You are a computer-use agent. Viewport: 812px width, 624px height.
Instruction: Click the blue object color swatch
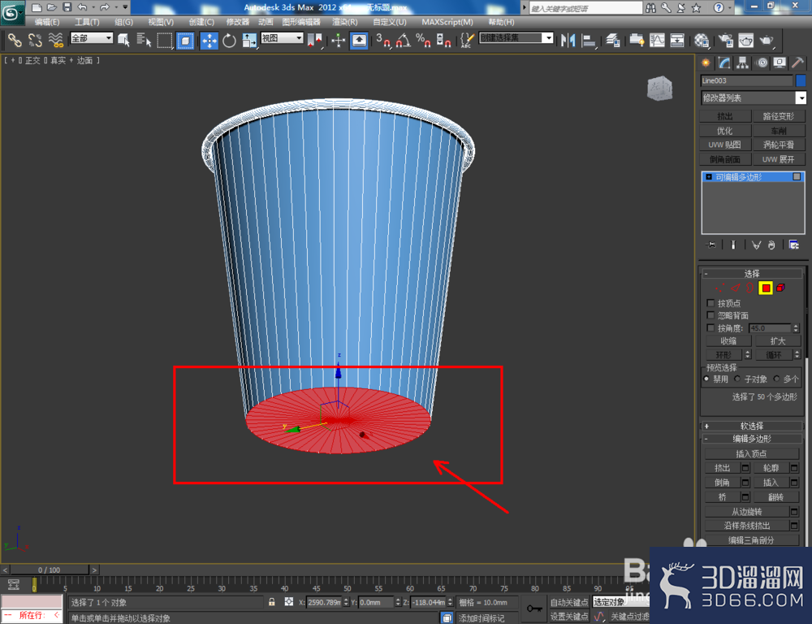[x=801, y=80]
